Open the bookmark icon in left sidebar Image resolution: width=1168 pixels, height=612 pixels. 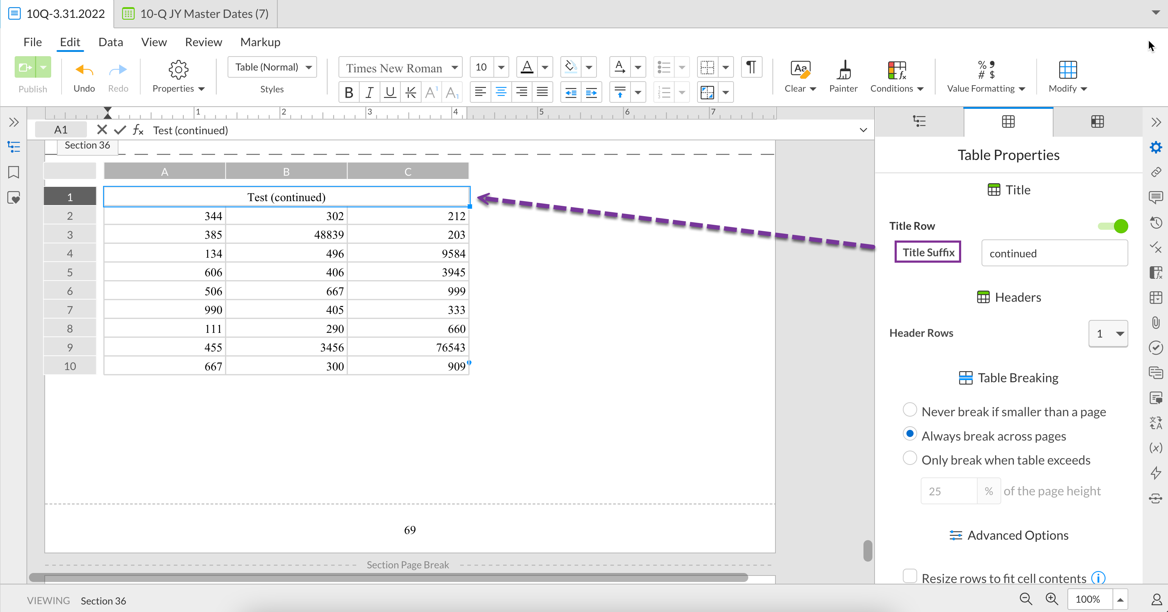14,172
